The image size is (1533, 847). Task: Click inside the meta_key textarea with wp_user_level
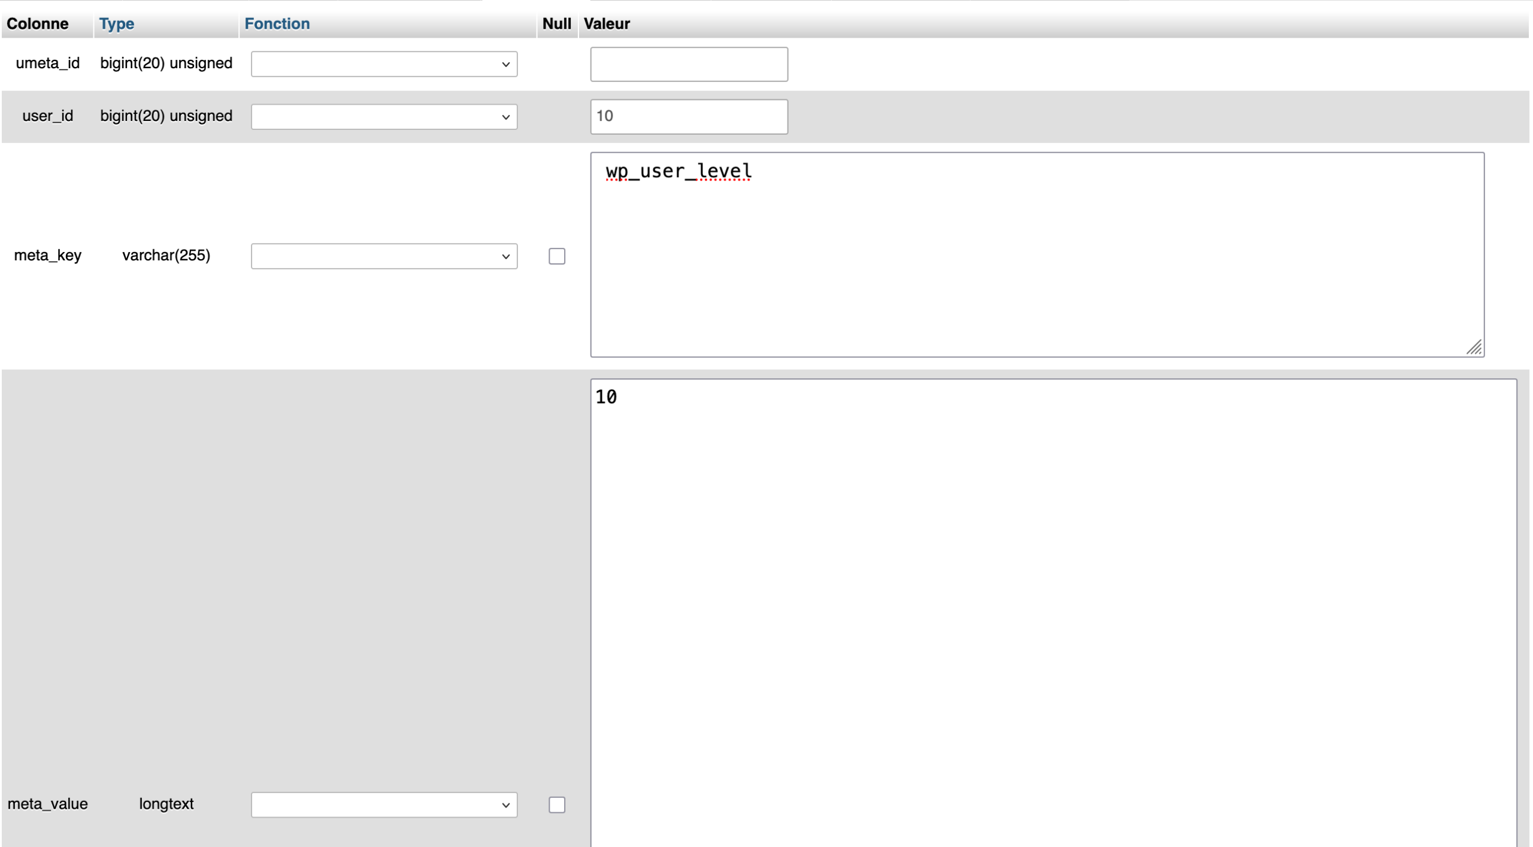[x=1037, y=254]
